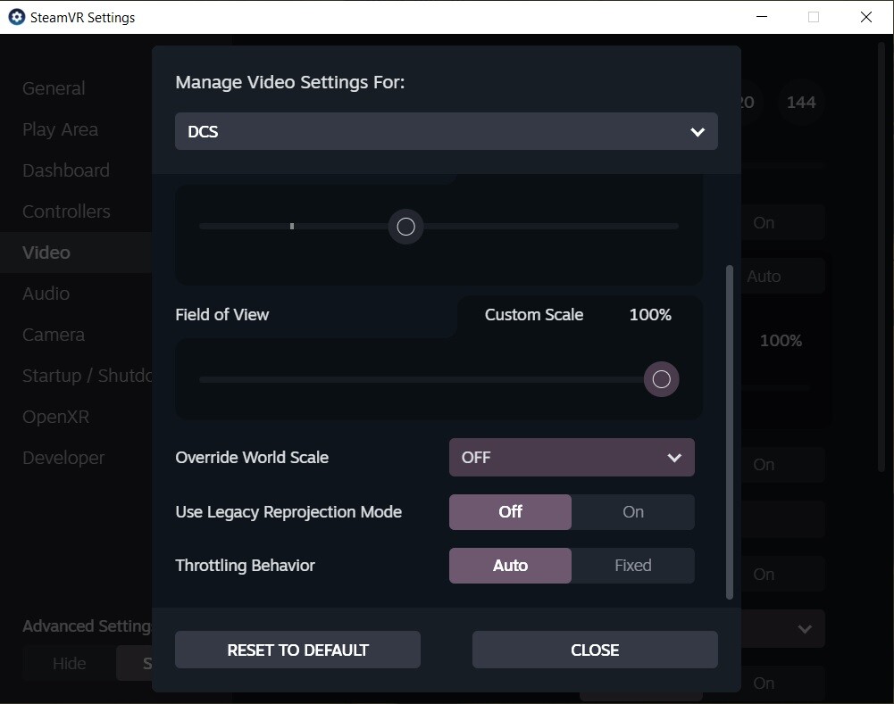Click the Field of View label
The image size is (894, 704).
click(221, 315)
